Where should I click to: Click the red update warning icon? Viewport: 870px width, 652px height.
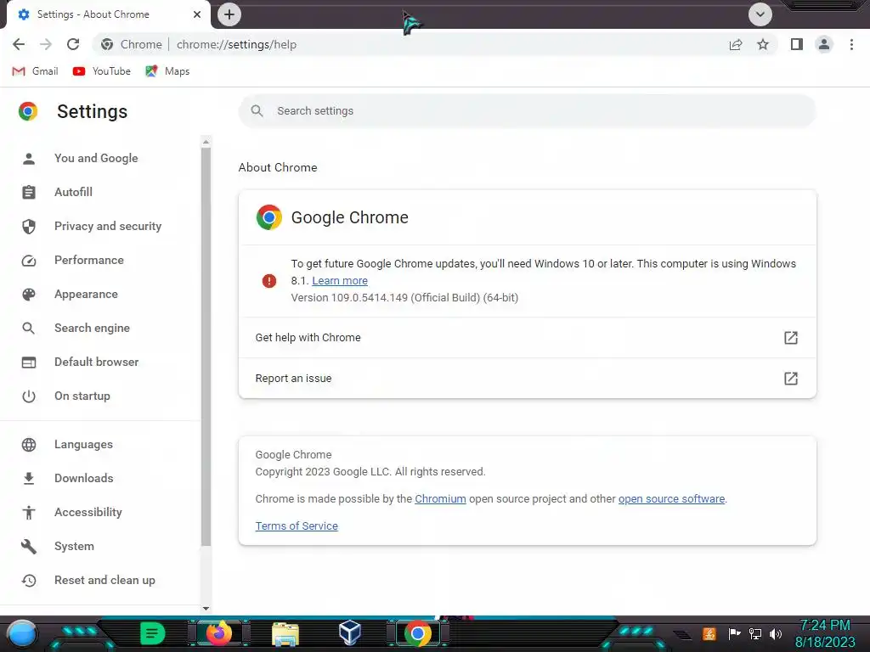pos(269,280)
